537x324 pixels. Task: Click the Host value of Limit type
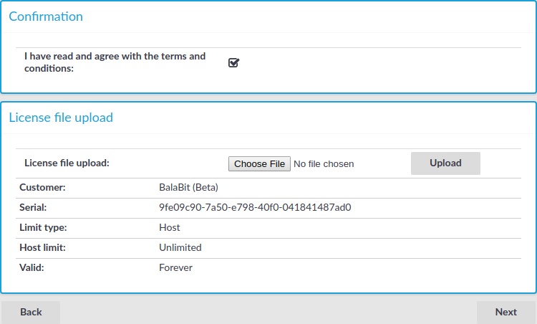170,228
